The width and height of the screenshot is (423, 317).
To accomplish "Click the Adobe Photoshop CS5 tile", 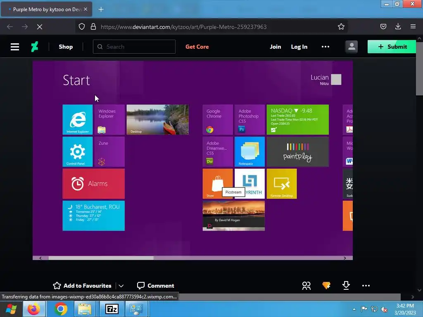I will tap(250, 119).
